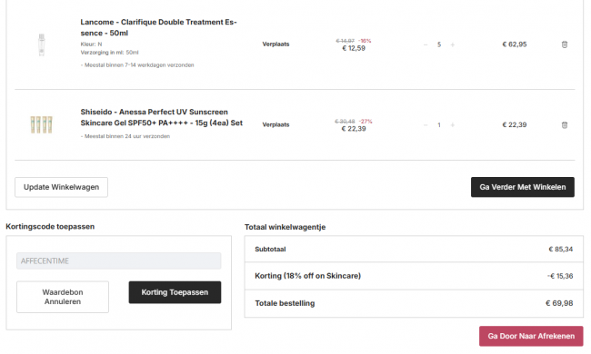Click the discount amount -€ 15,36

point(560,276)
